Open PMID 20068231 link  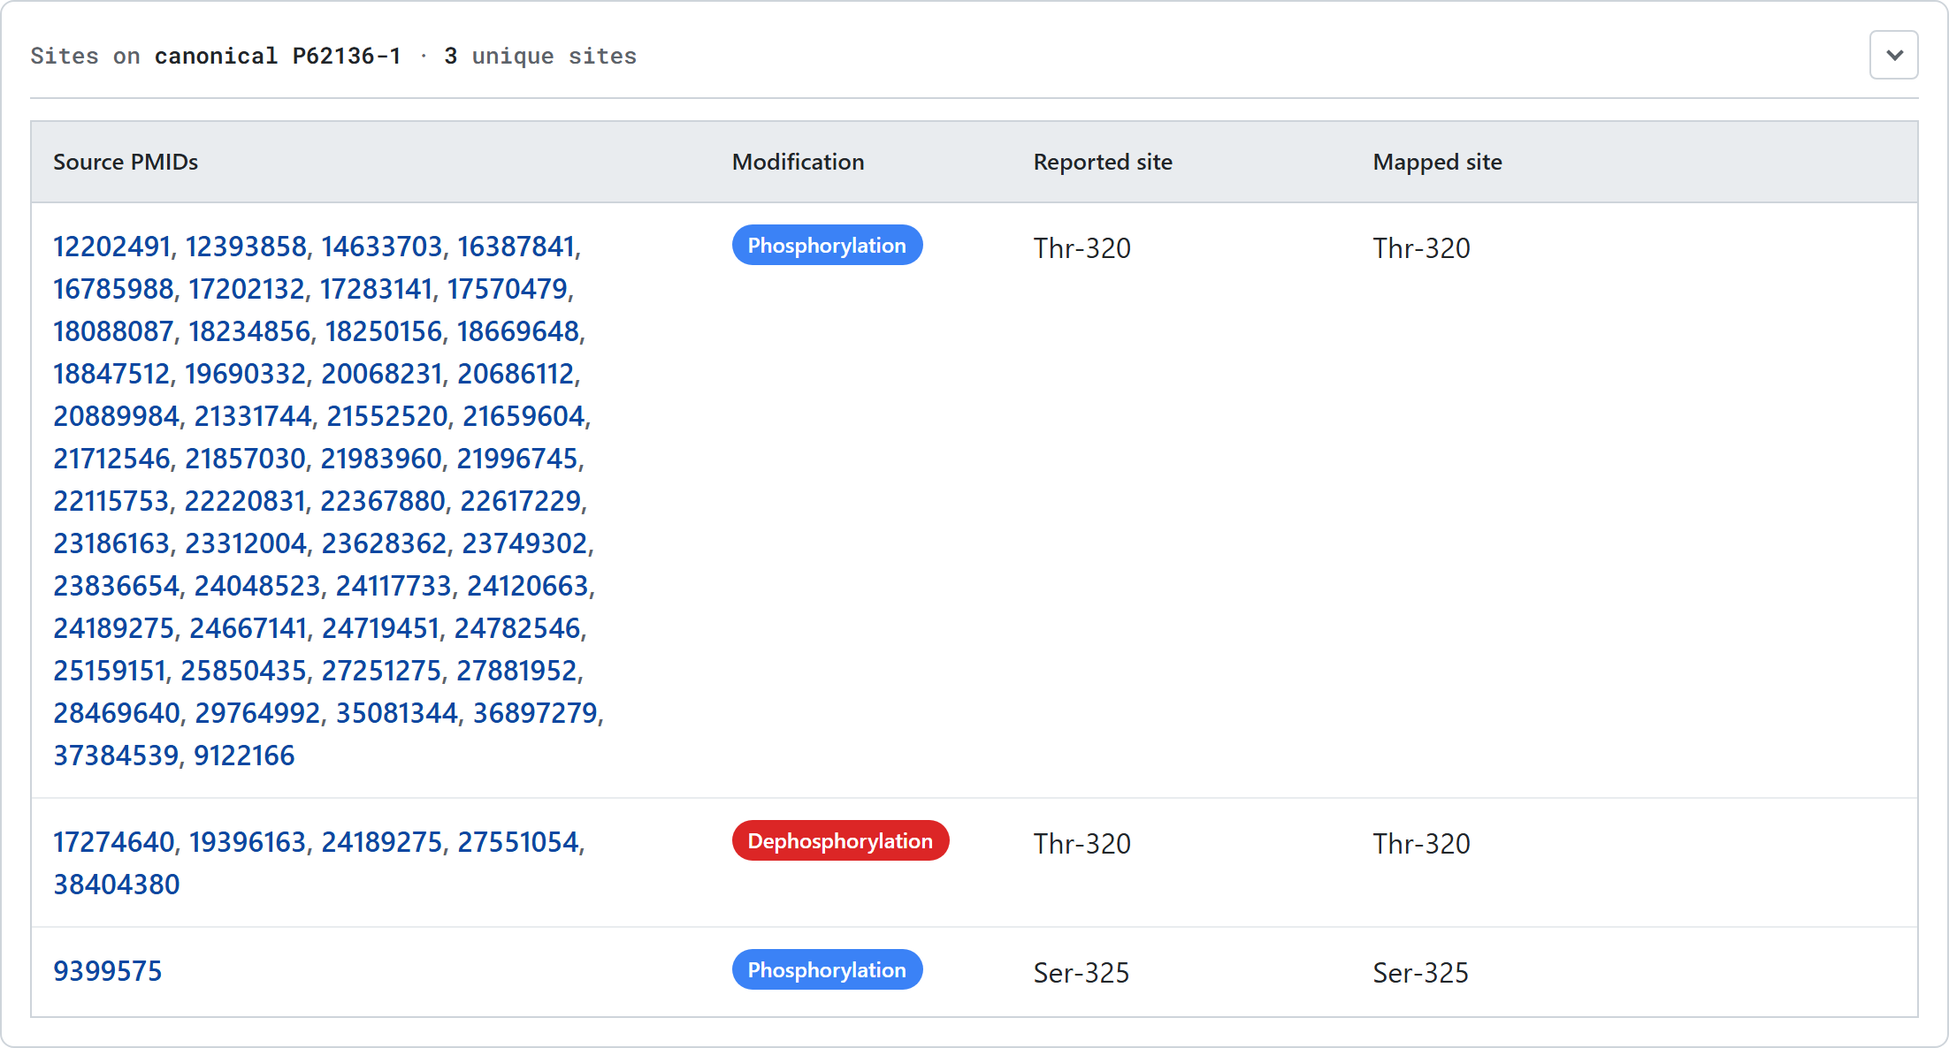[382, 374]
